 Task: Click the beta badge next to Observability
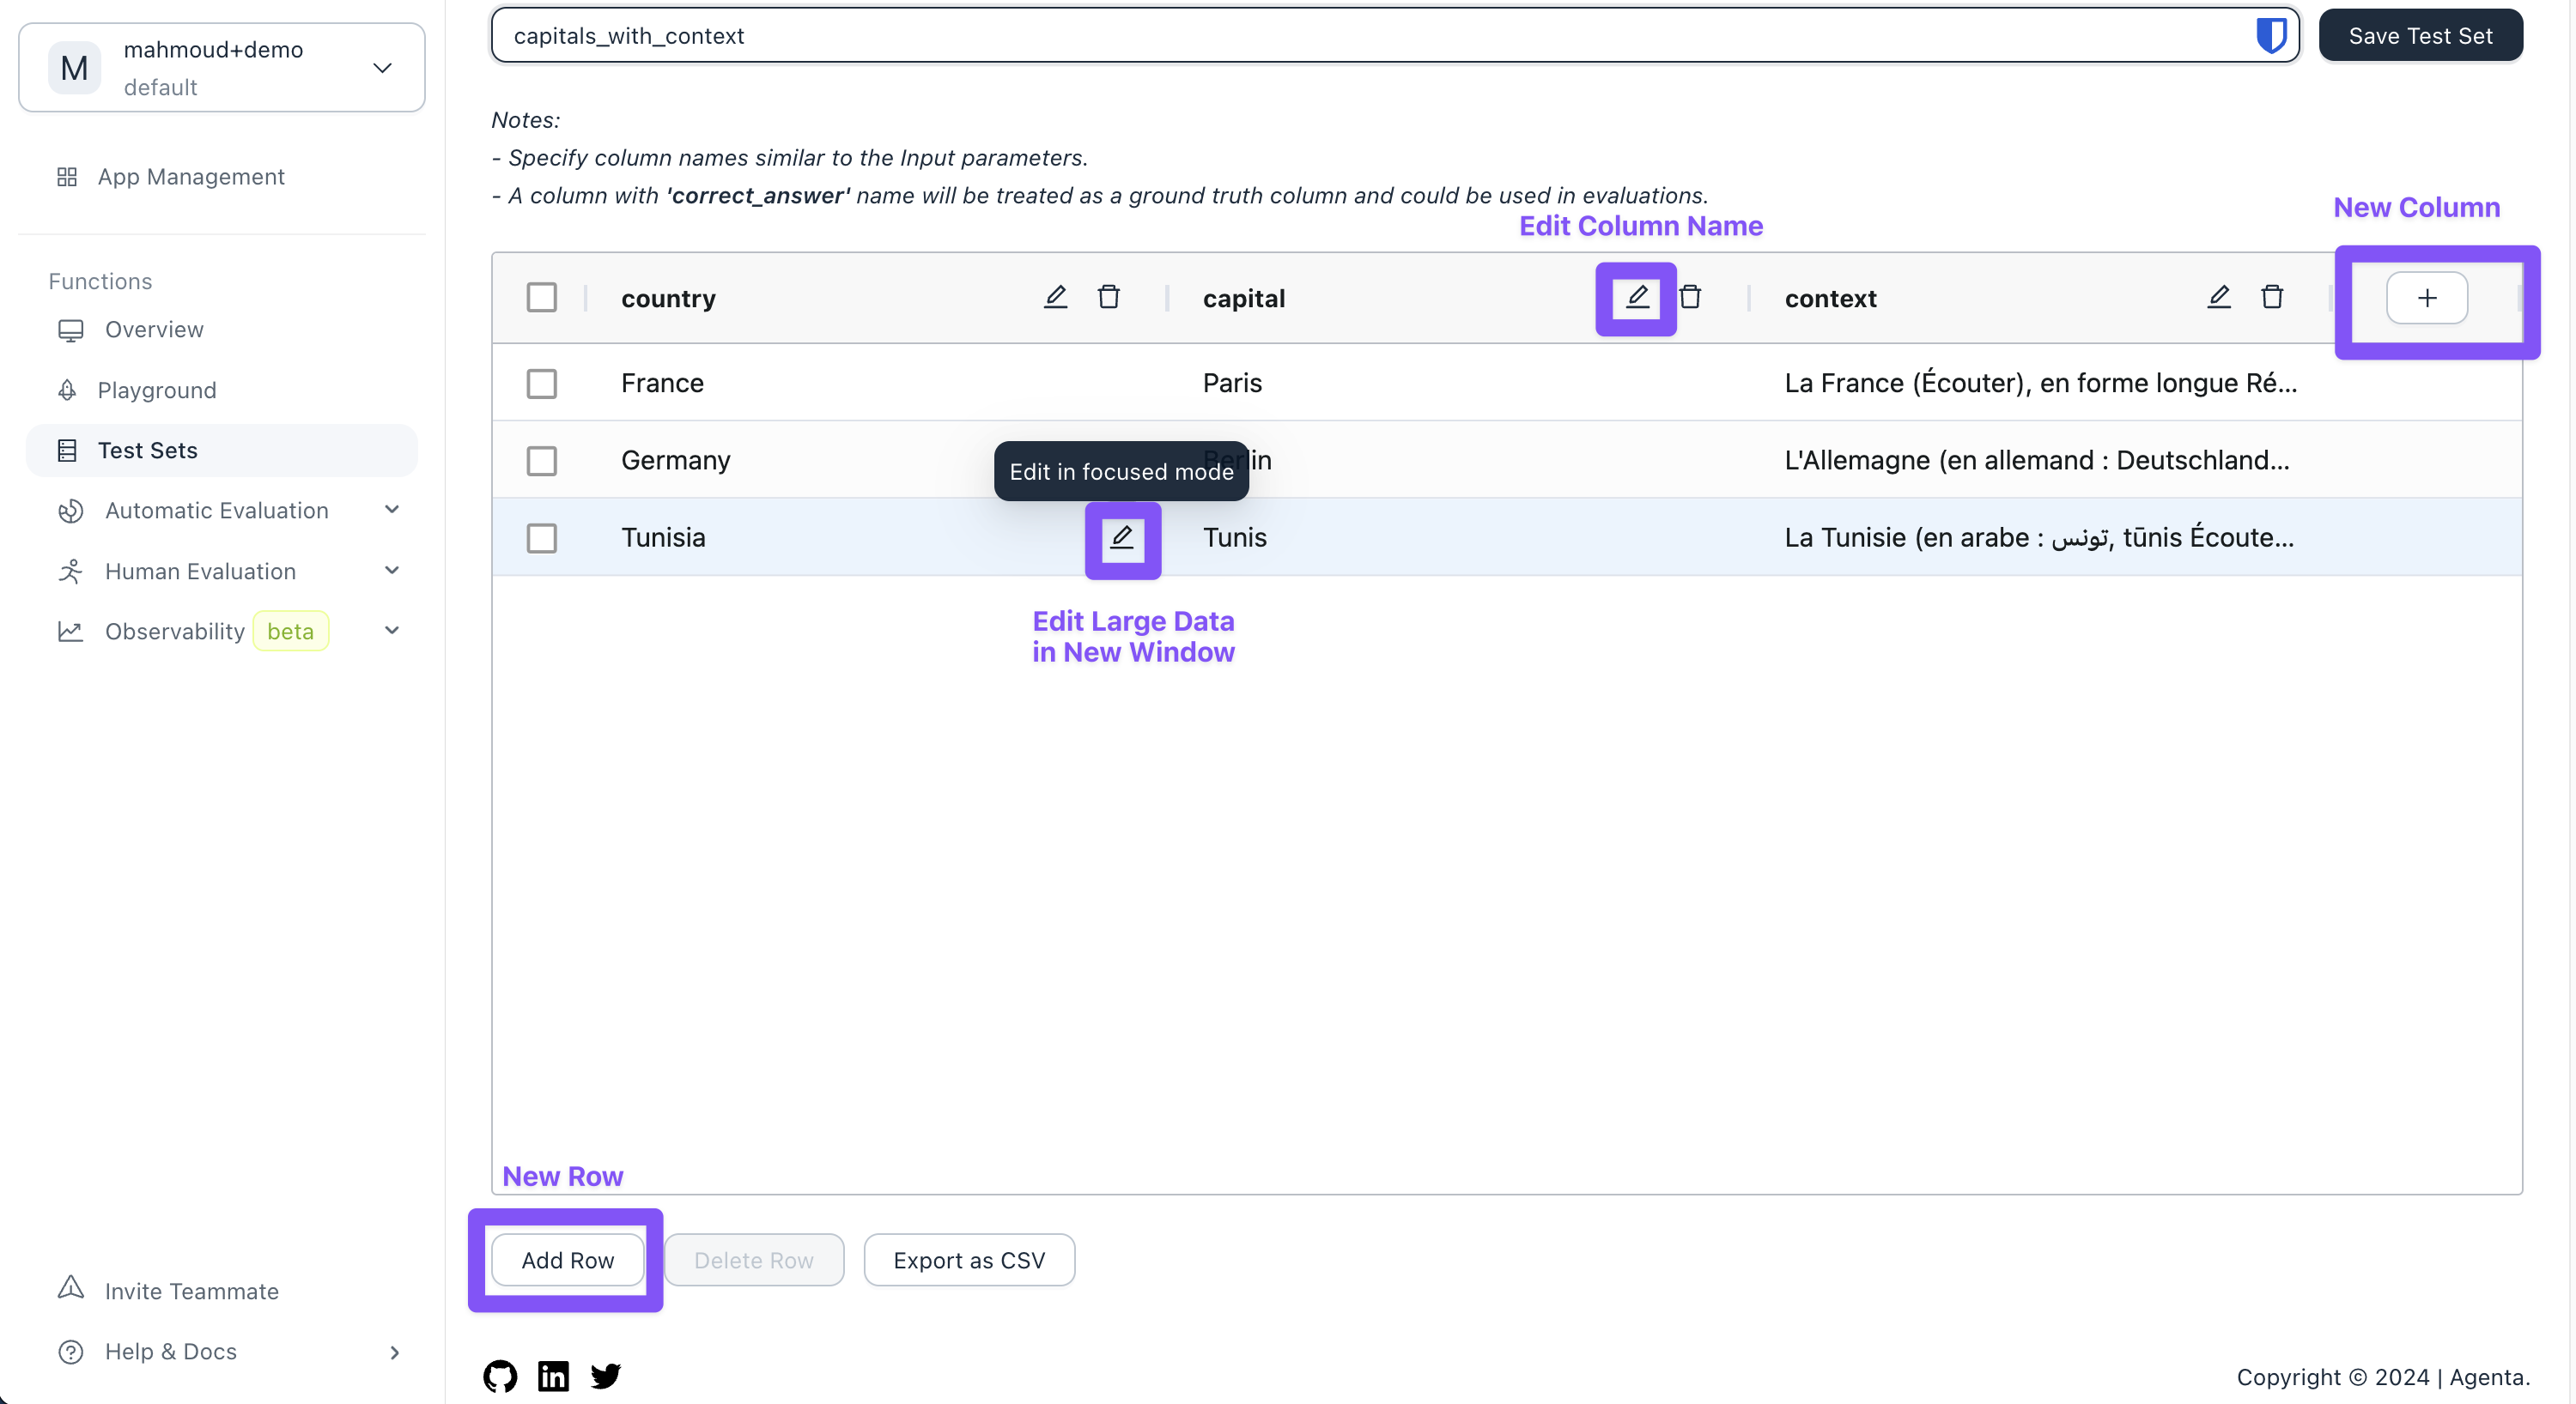click(290, 631)
